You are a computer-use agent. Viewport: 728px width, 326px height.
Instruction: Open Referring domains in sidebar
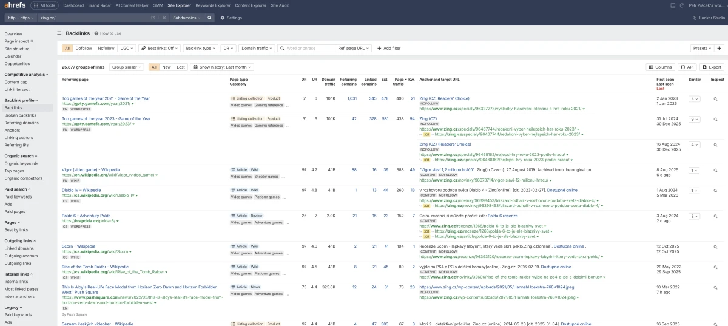click(22, 123)
